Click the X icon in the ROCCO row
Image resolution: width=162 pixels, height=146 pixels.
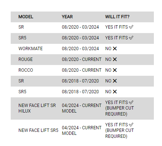[x=115, y=70]
